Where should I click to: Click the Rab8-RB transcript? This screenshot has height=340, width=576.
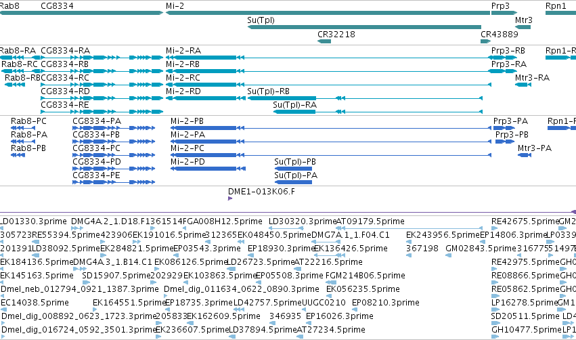[15, 85]
